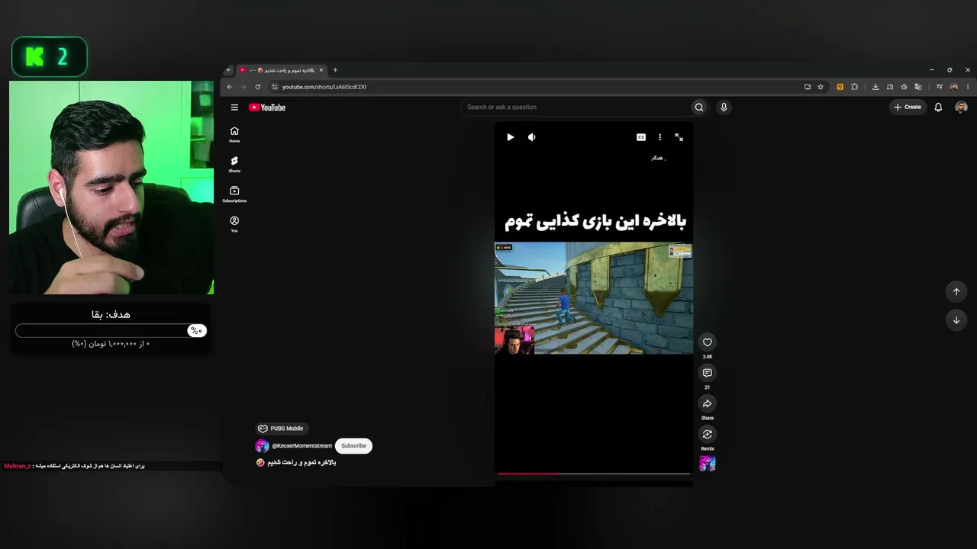The image size is (977, 549).
Task: Play the YouTube Short video
Action: 511,137
